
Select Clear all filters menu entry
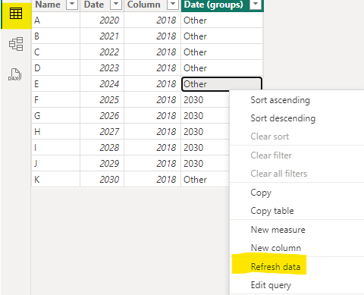pos(278,174)
